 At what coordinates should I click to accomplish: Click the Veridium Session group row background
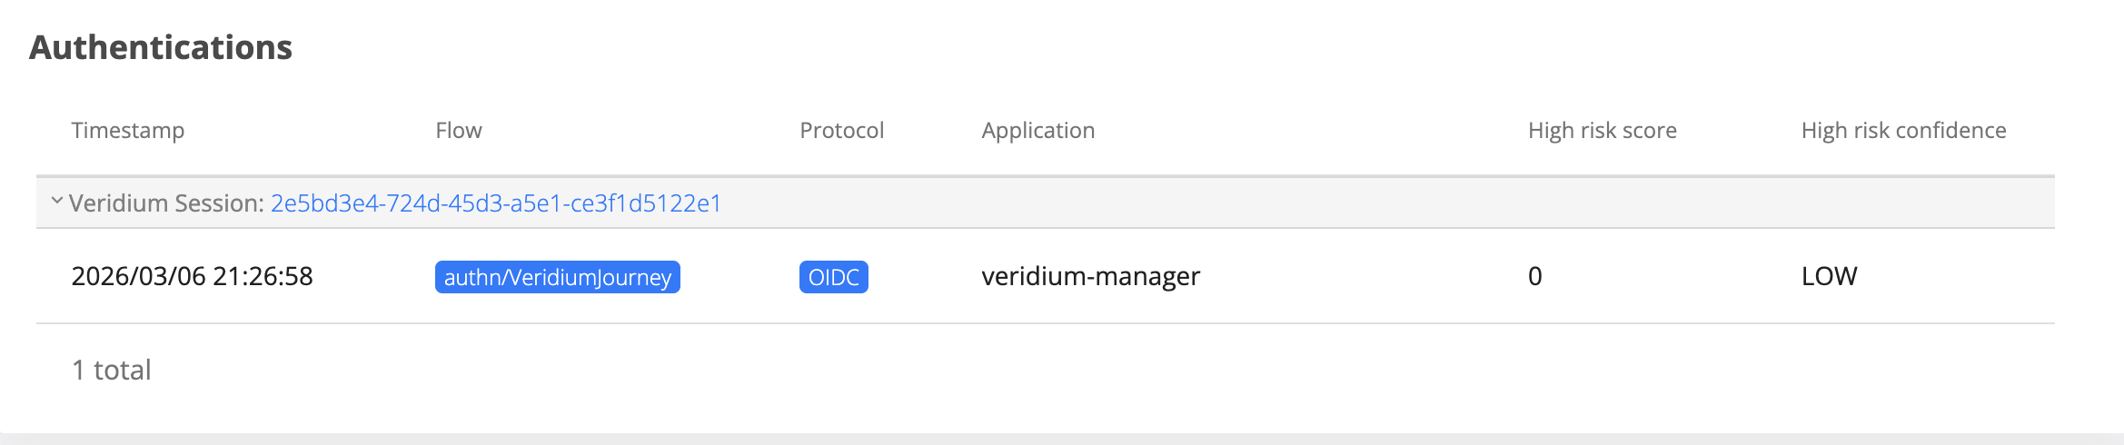click(x=1363, y=203)
